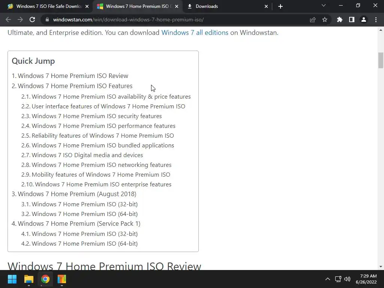
Task: Jump to ISO enterprise features section
Action: (x=103, y=184)
